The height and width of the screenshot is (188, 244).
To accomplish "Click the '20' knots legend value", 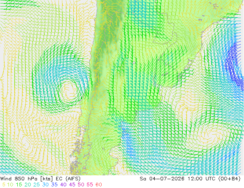I will pyautogui.click(x=28, y=185).
